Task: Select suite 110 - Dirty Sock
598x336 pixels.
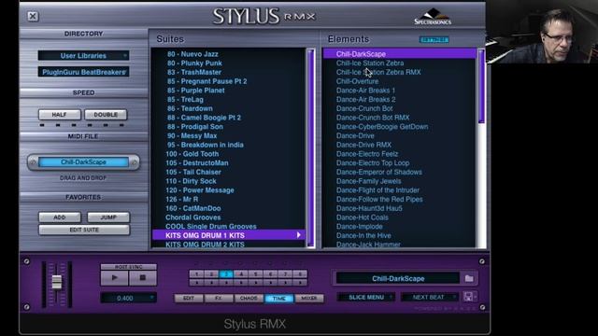Action: 191,181
